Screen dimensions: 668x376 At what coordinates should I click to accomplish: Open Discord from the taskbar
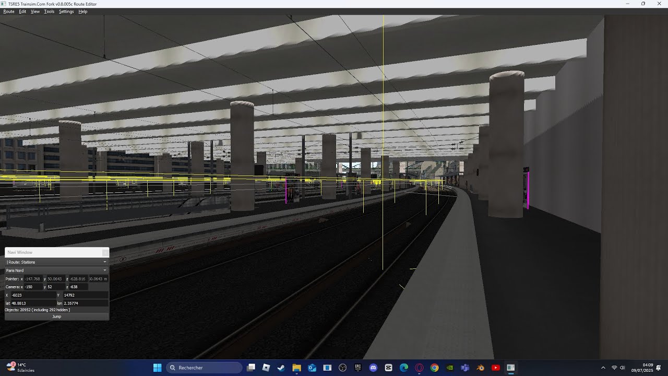point(373,368)
